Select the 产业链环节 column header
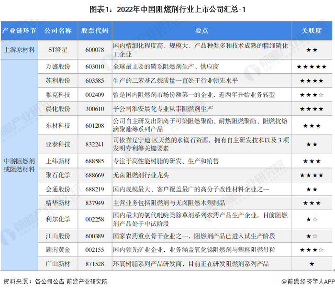The width and height of the screenshot is (335, 291). 19,31
